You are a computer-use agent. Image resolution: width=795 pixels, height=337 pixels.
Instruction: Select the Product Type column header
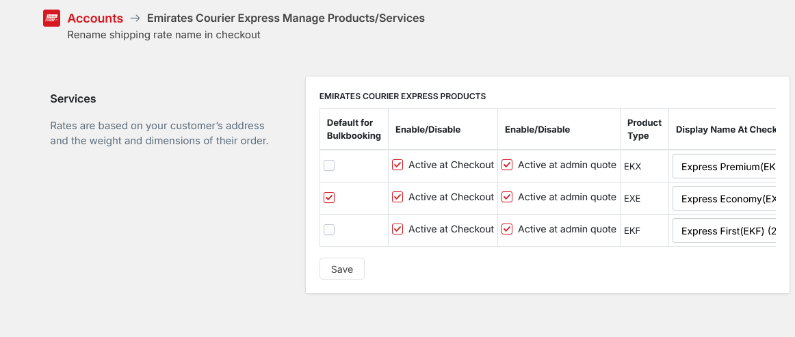(644, 129)
